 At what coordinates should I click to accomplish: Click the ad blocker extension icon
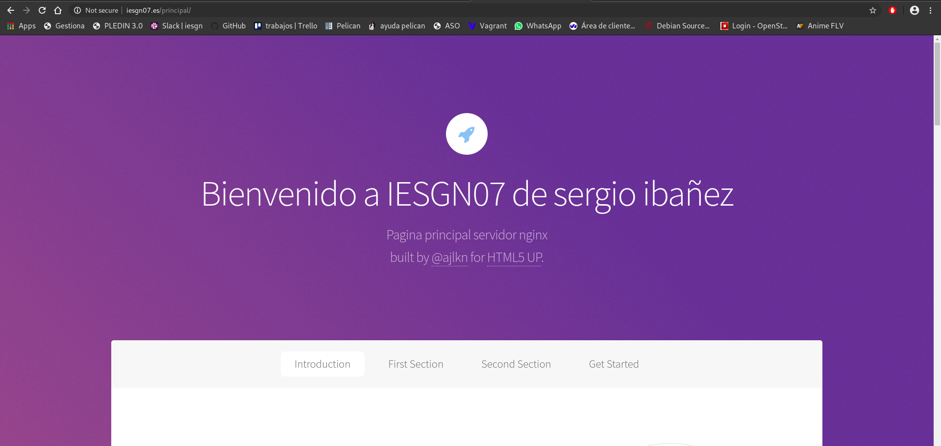[x=892, y=10]
